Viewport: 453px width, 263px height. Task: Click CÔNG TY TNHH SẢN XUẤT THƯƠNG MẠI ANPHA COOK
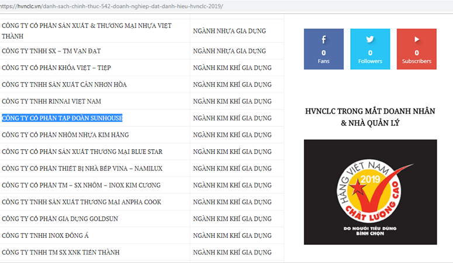point(81,202)
